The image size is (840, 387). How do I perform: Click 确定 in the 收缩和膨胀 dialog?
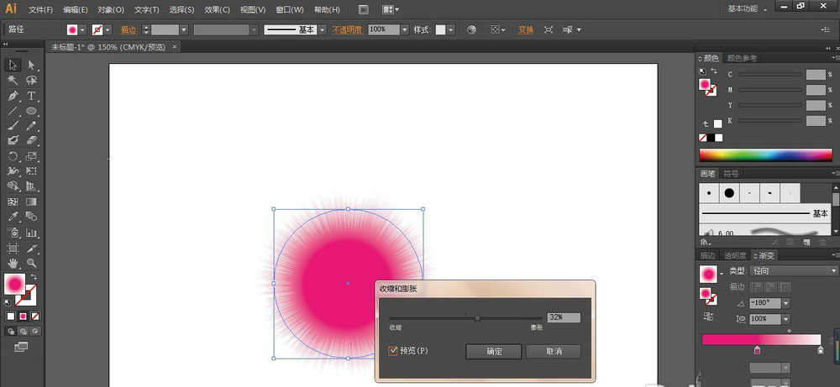click(493, 351)
